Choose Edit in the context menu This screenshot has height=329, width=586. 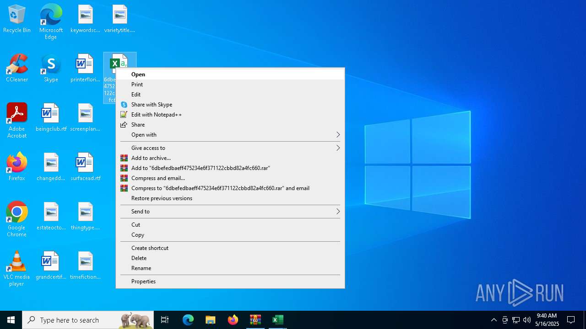pos(230,95)
